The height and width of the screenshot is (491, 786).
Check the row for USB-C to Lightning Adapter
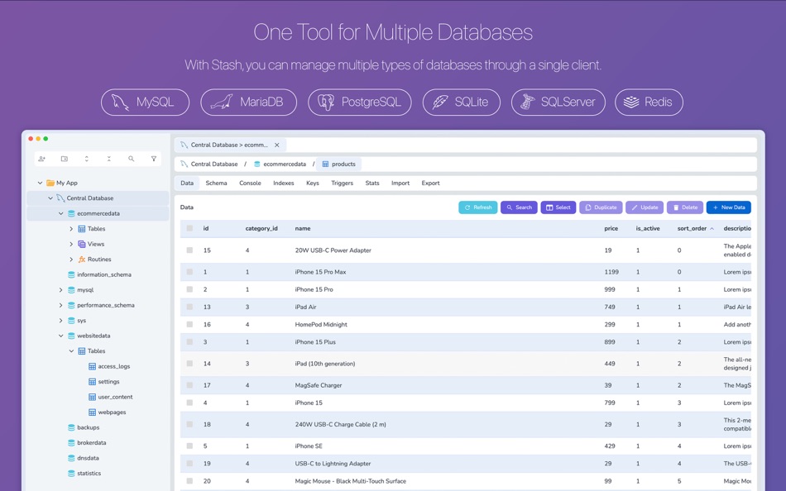pyautogui.click(x=189, y=464)
